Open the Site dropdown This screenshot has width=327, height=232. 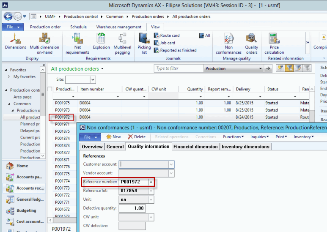tap(93, 79)
